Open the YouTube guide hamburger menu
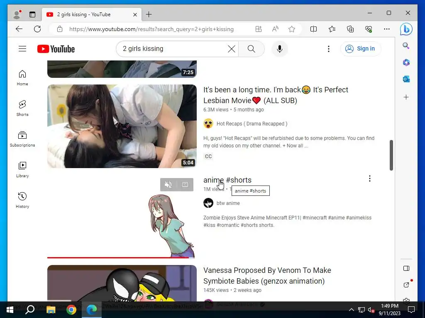 click(x=22, y=49)
